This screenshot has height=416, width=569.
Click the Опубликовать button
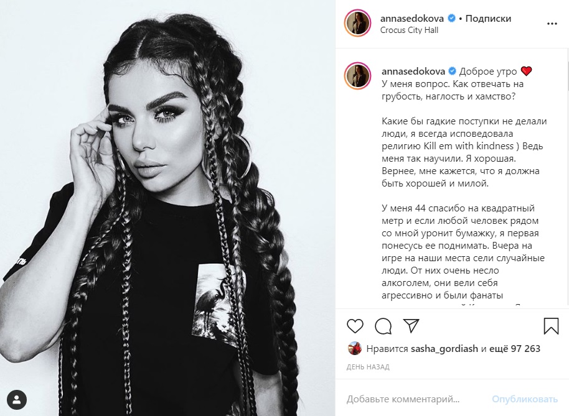pyautogui.click(x=525, y=399)
